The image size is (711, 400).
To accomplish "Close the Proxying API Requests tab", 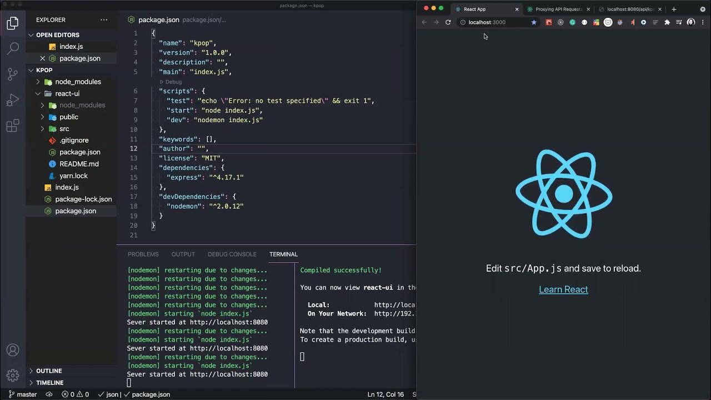I will (588, 9).
